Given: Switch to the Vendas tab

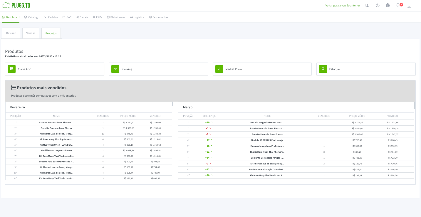Looking at the screenshot, I should point(31,33).
